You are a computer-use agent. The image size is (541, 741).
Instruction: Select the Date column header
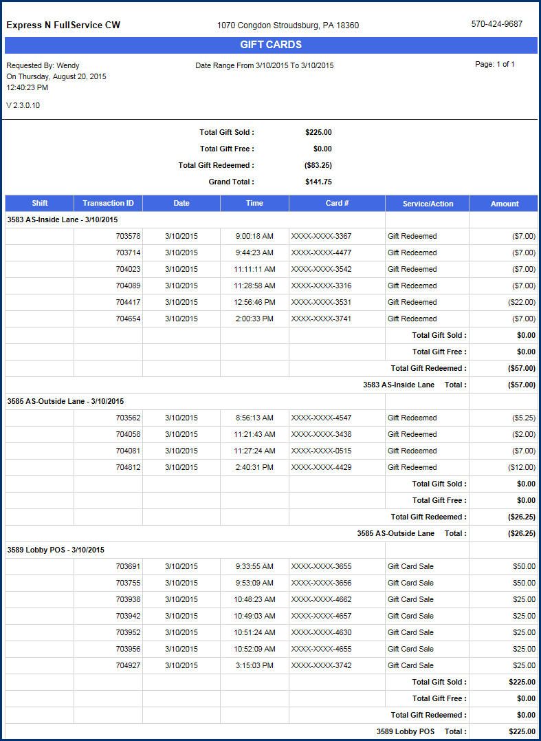coord(181,204)
